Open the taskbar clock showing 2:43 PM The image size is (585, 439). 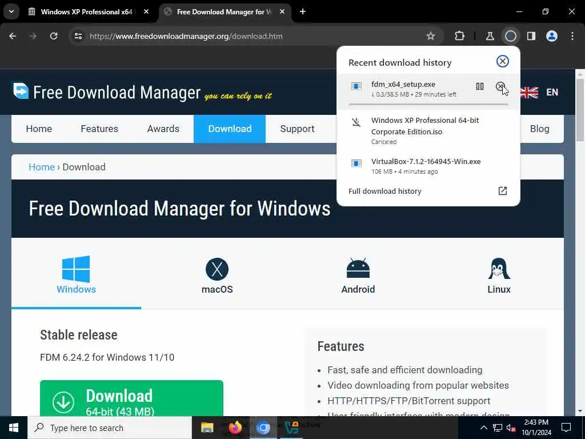tap(536, 428)
